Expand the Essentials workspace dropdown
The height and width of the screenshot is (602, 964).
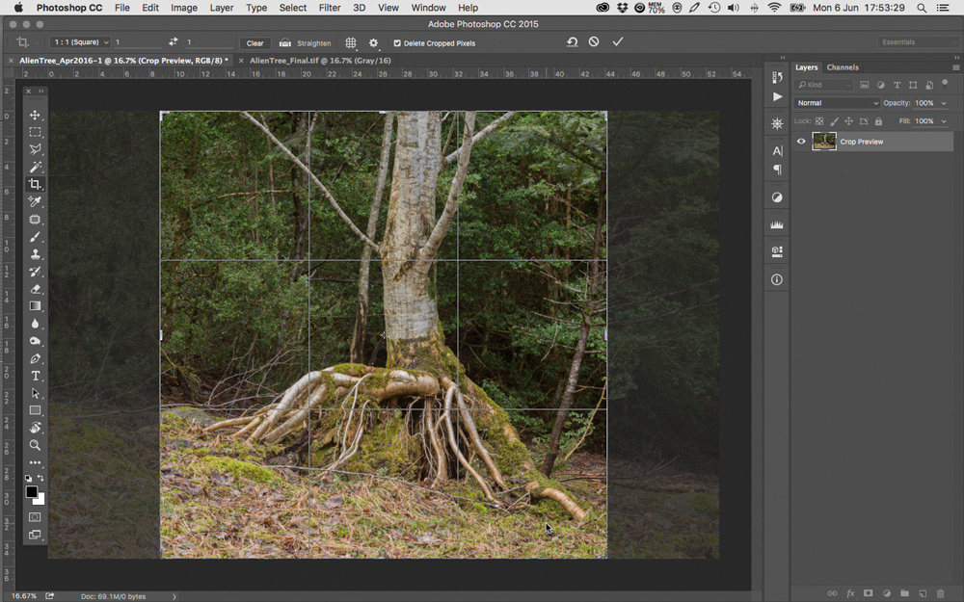tap(918, 42)
